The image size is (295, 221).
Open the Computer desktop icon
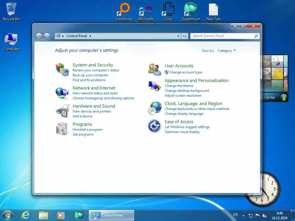point(11,42)
